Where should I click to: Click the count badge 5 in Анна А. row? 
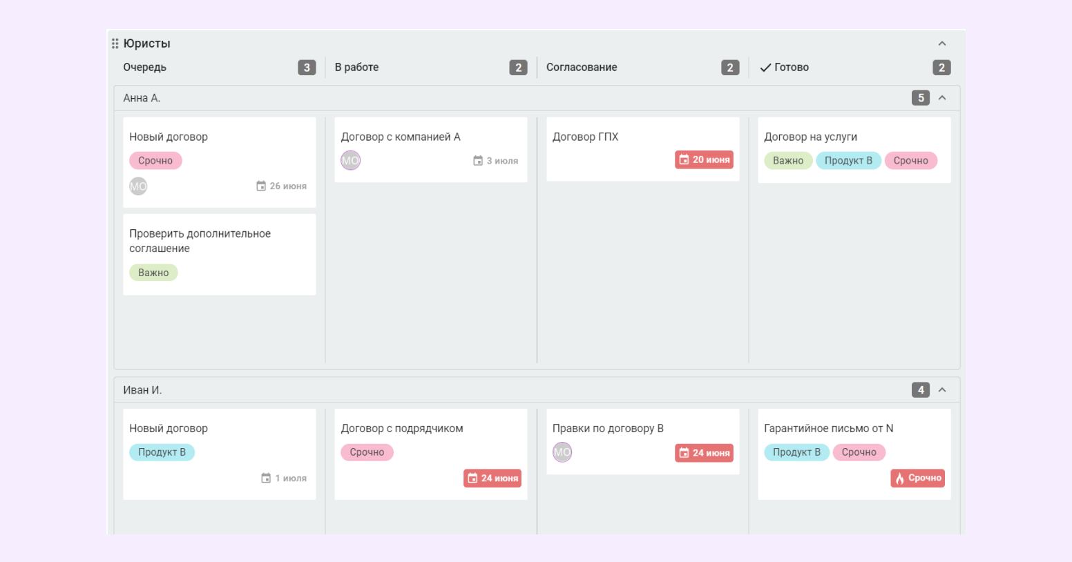[921, 98]
